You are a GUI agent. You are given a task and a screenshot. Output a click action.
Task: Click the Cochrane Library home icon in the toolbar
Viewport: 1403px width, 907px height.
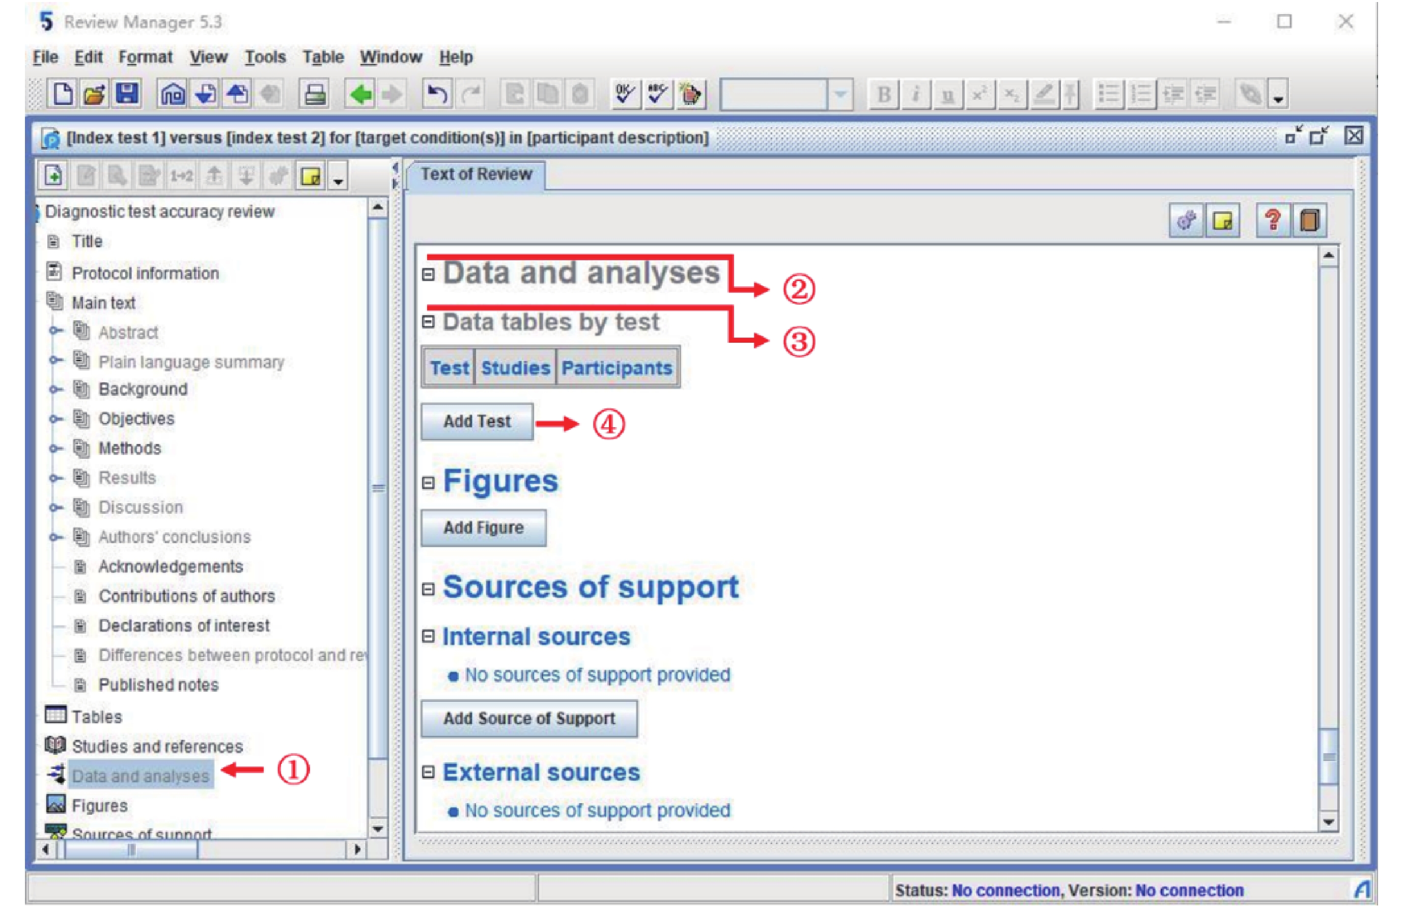pos(173,94)
